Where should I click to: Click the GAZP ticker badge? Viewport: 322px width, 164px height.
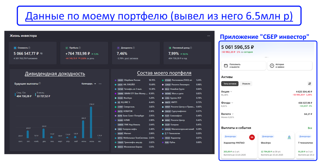coord(168,125)
